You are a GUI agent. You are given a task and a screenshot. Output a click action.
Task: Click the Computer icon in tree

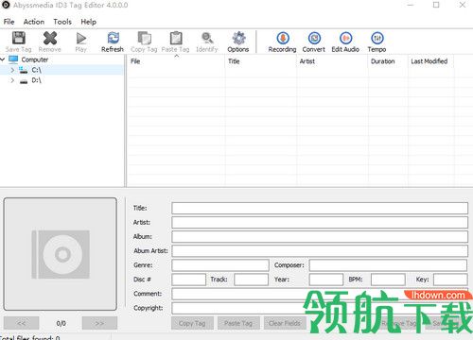click(x=13, y=59)
